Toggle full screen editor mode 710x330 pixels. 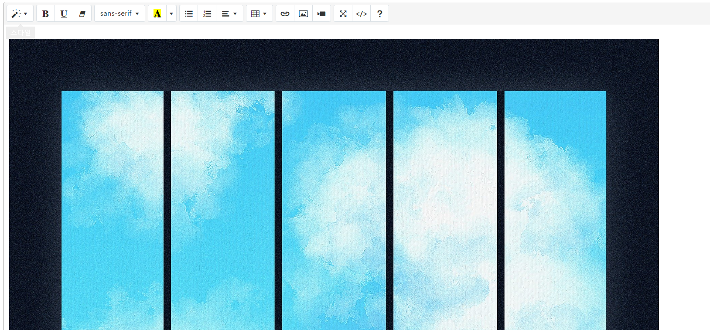[x=343, y=14]
